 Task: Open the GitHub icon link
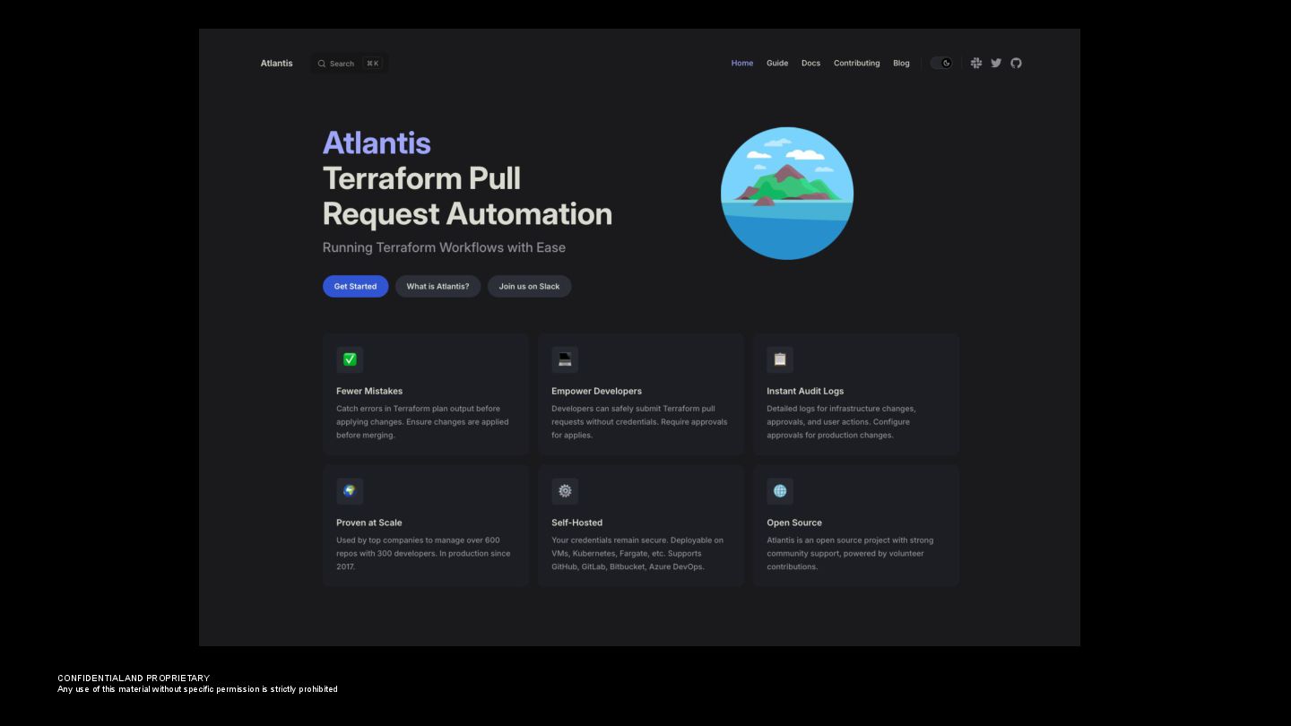tap(1016, 63)
